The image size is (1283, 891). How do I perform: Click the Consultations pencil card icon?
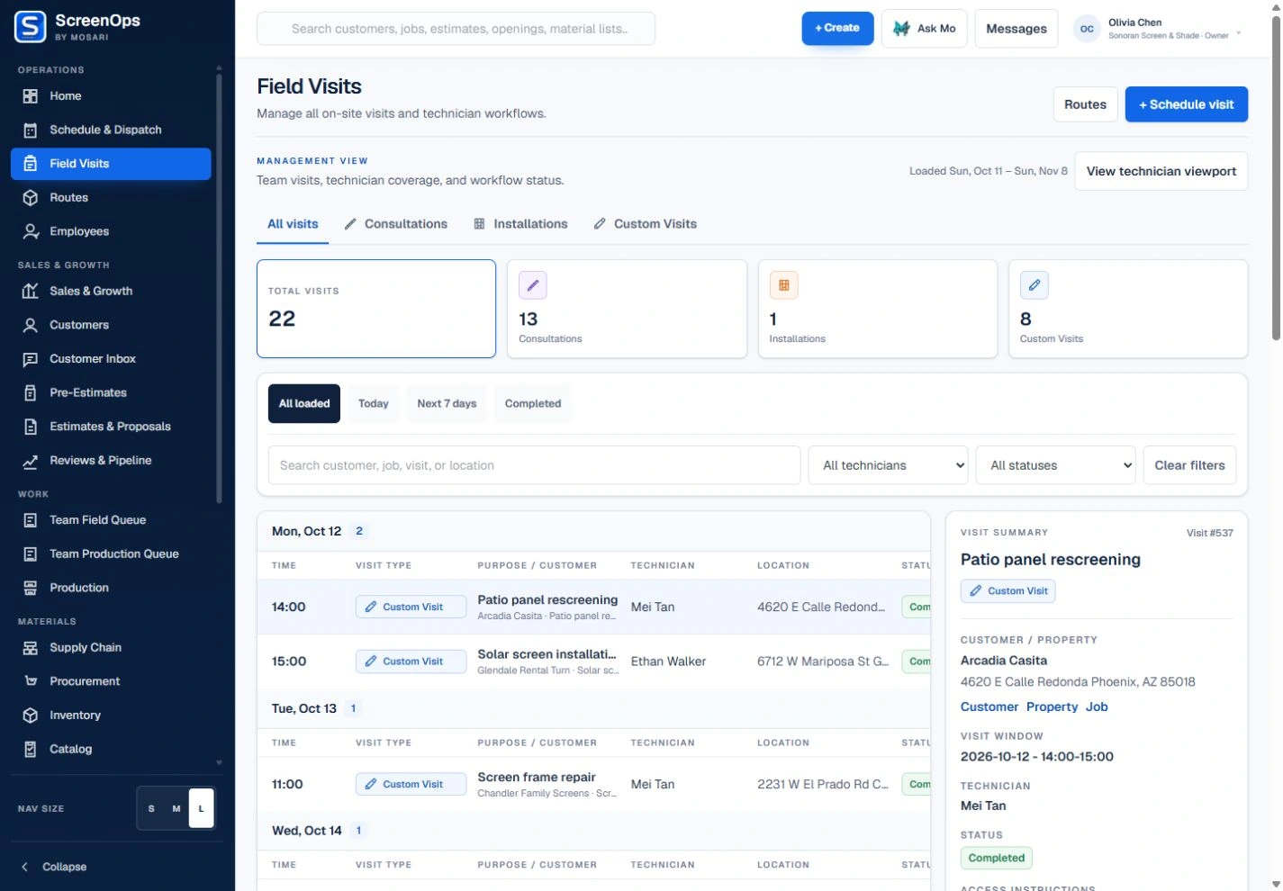533,285
